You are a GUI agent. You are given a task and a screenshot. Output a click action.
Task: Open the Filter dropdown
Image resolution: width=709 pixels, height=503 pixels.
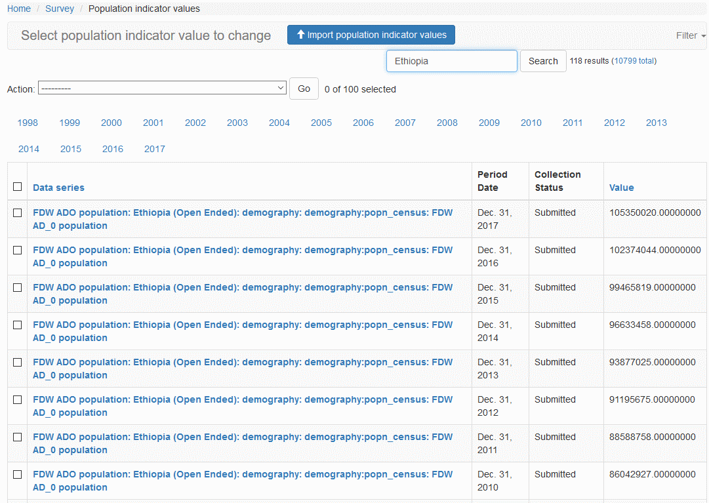click(690, 35)
